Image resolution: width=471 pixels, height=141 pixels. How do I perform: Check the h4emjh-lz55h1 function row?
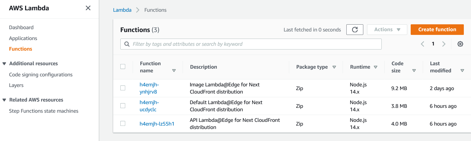pos(123,124)
